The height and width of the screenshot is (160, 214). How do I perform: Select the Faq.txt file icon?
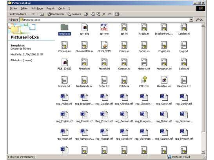pyautogui.click(x=184, y=45)
